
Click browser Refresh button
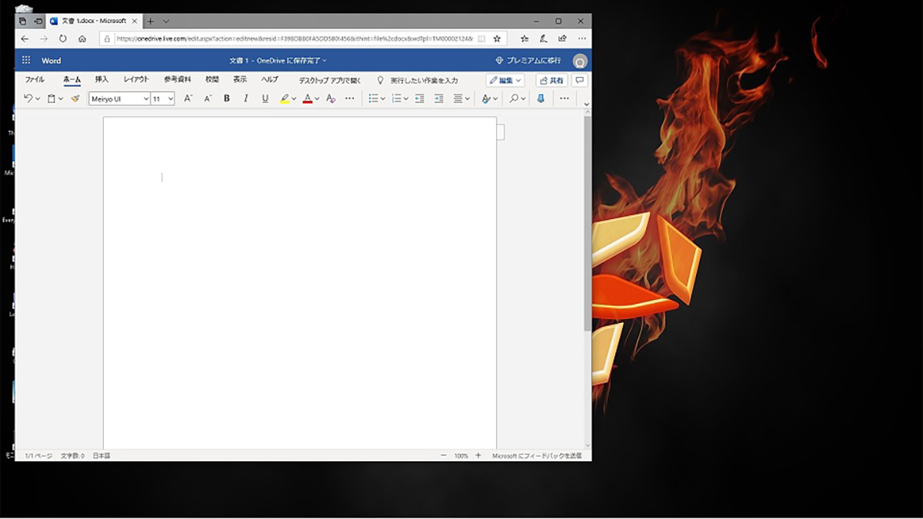[63, 38]
